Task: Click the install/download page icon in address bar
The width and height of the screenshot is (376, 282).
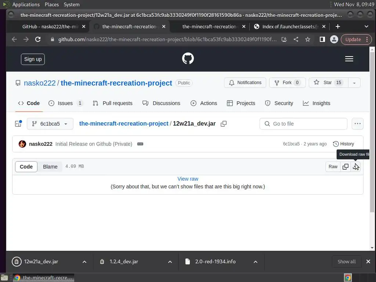Action: (x=284, y=39)
